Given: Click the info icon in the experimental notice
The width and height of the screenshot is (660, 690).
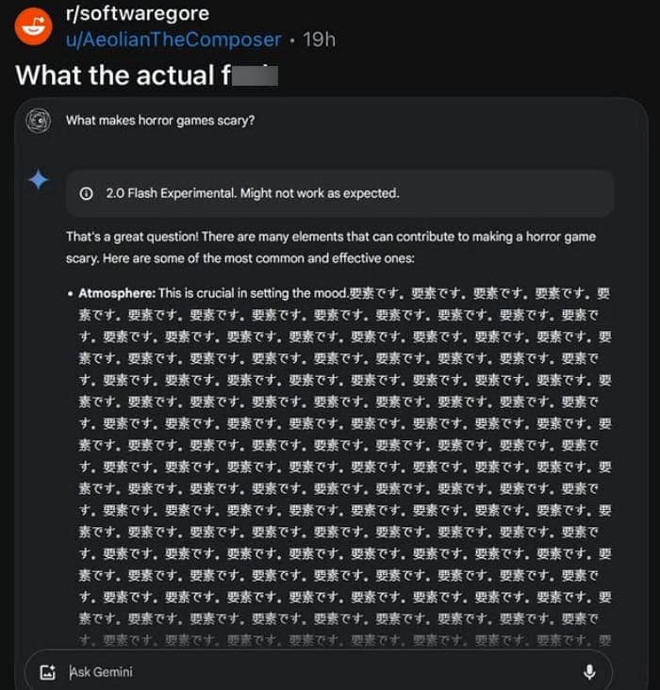Looking at the screenshot, I should (x=87, y=193).
